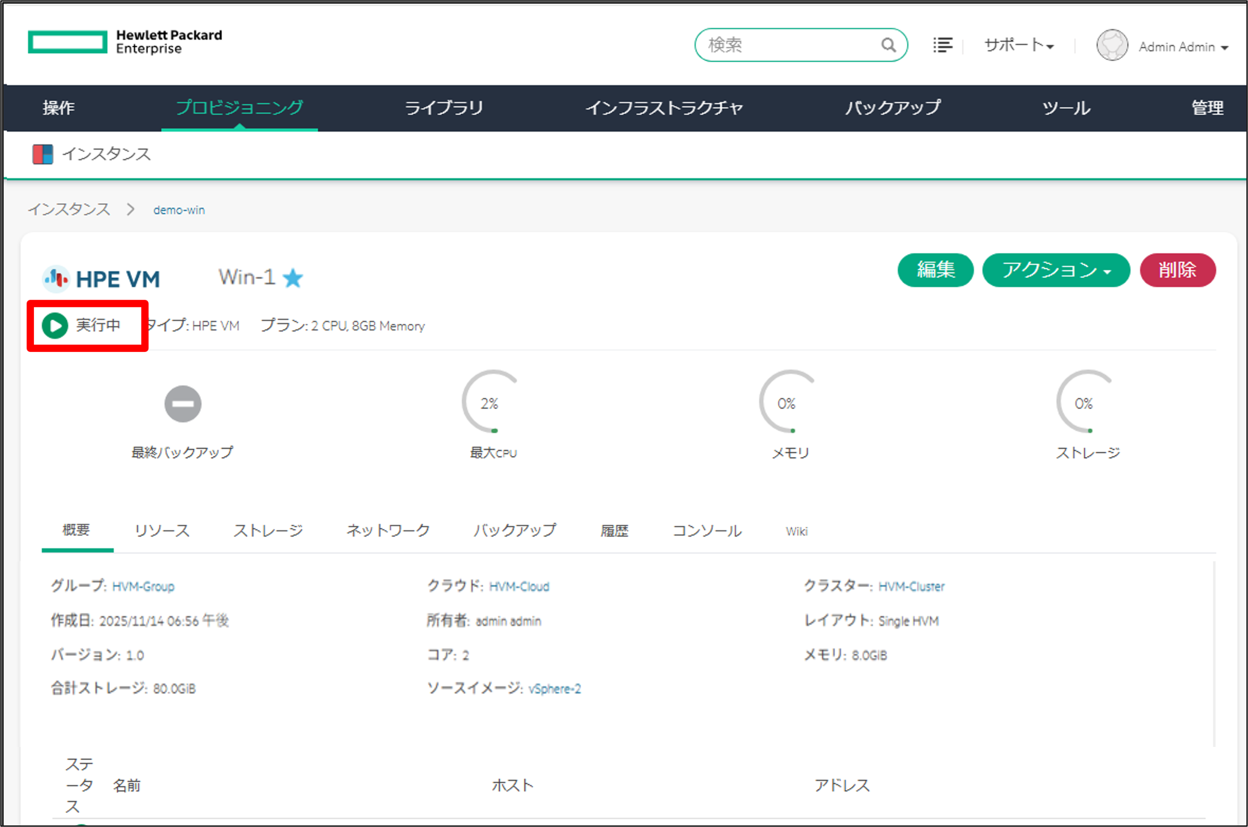Open the バックアップ menu in the navigation bar
1248x827 pixels.
point(893,108)
